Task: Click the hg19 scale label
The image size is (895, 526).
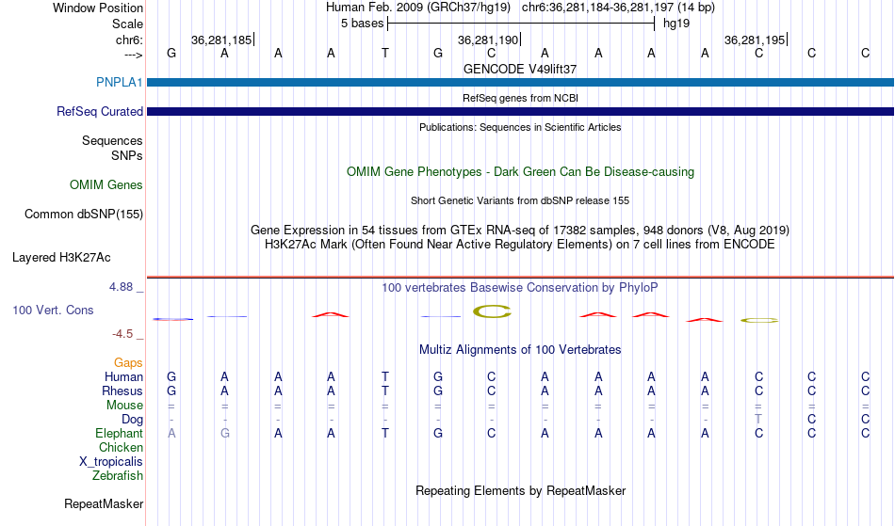Action: (x=676, y=24)
